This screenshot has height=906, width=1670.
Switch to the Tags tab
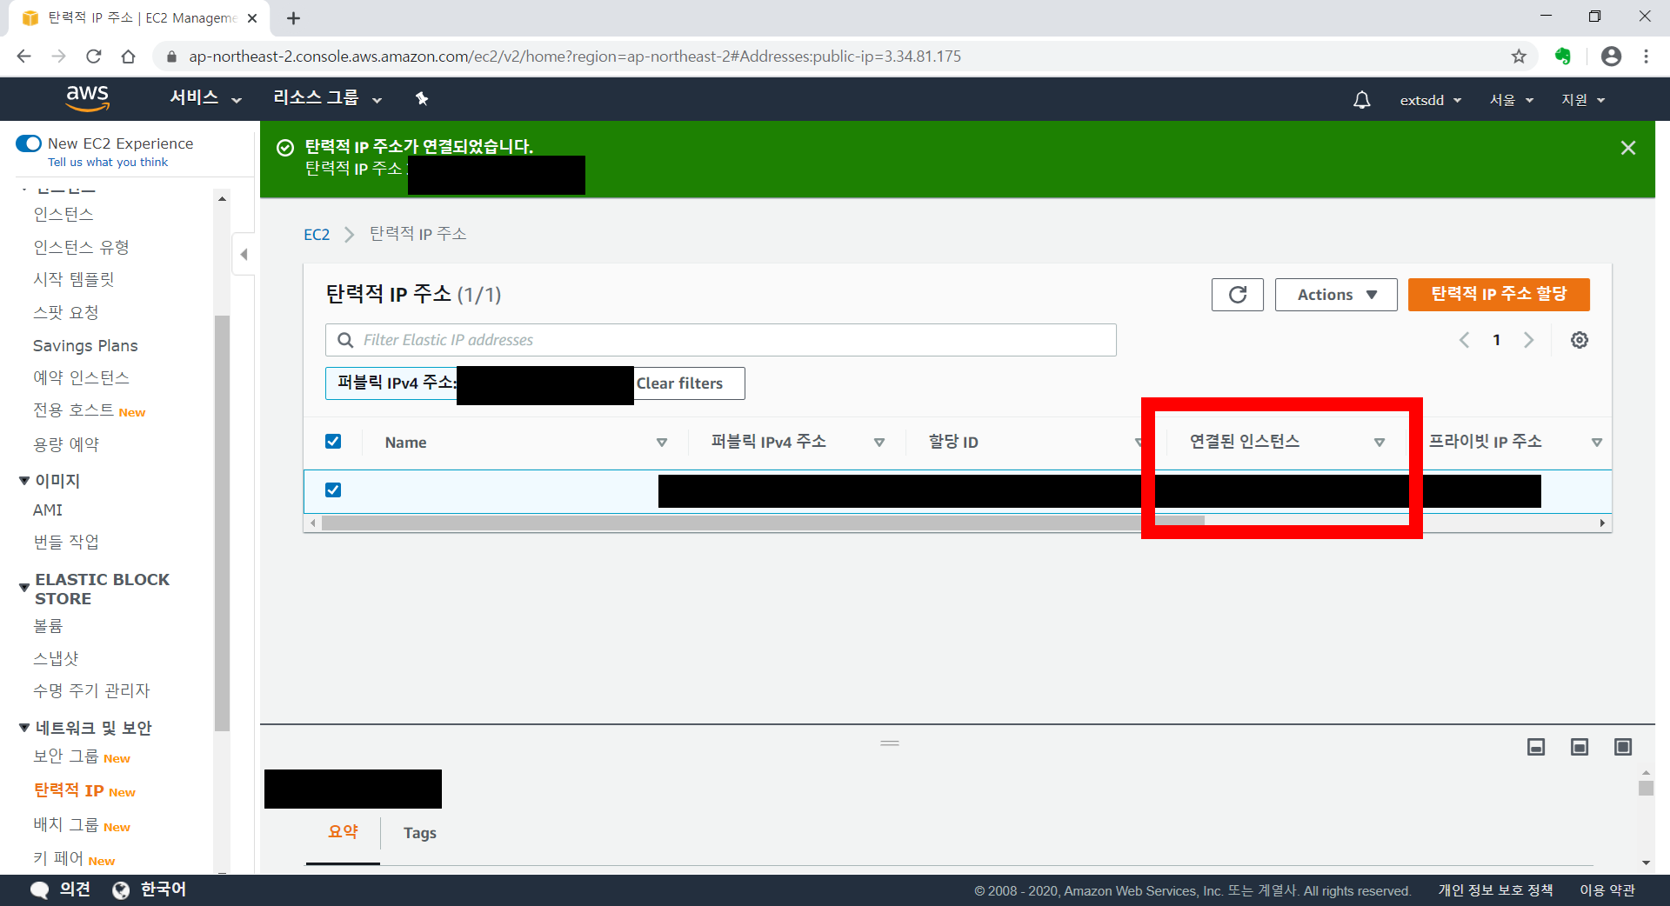point(420,833)
